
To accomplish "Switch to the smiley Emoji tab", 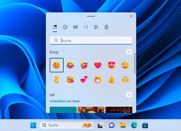I will [65, 27].
